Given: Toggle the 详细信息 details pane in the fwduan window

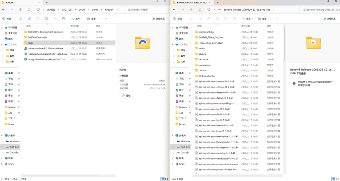Looking at the screenshot, I should coord(158,19).
